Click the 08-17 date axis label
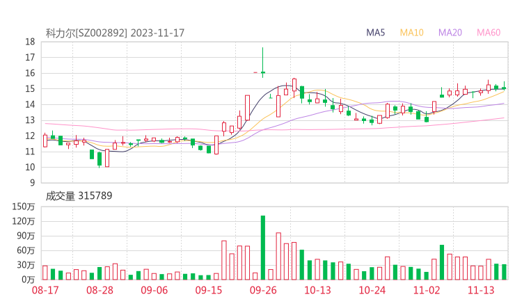 coord(45,290)
